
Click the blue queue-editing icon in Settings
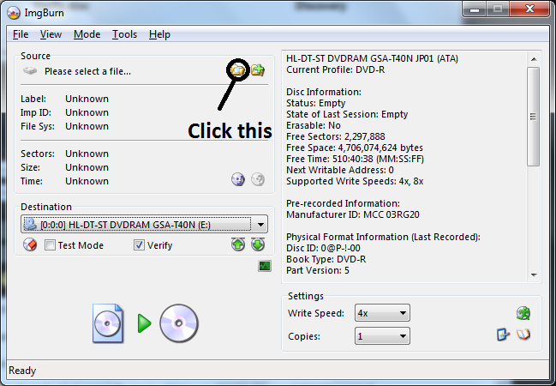click(x=503, y=335)
